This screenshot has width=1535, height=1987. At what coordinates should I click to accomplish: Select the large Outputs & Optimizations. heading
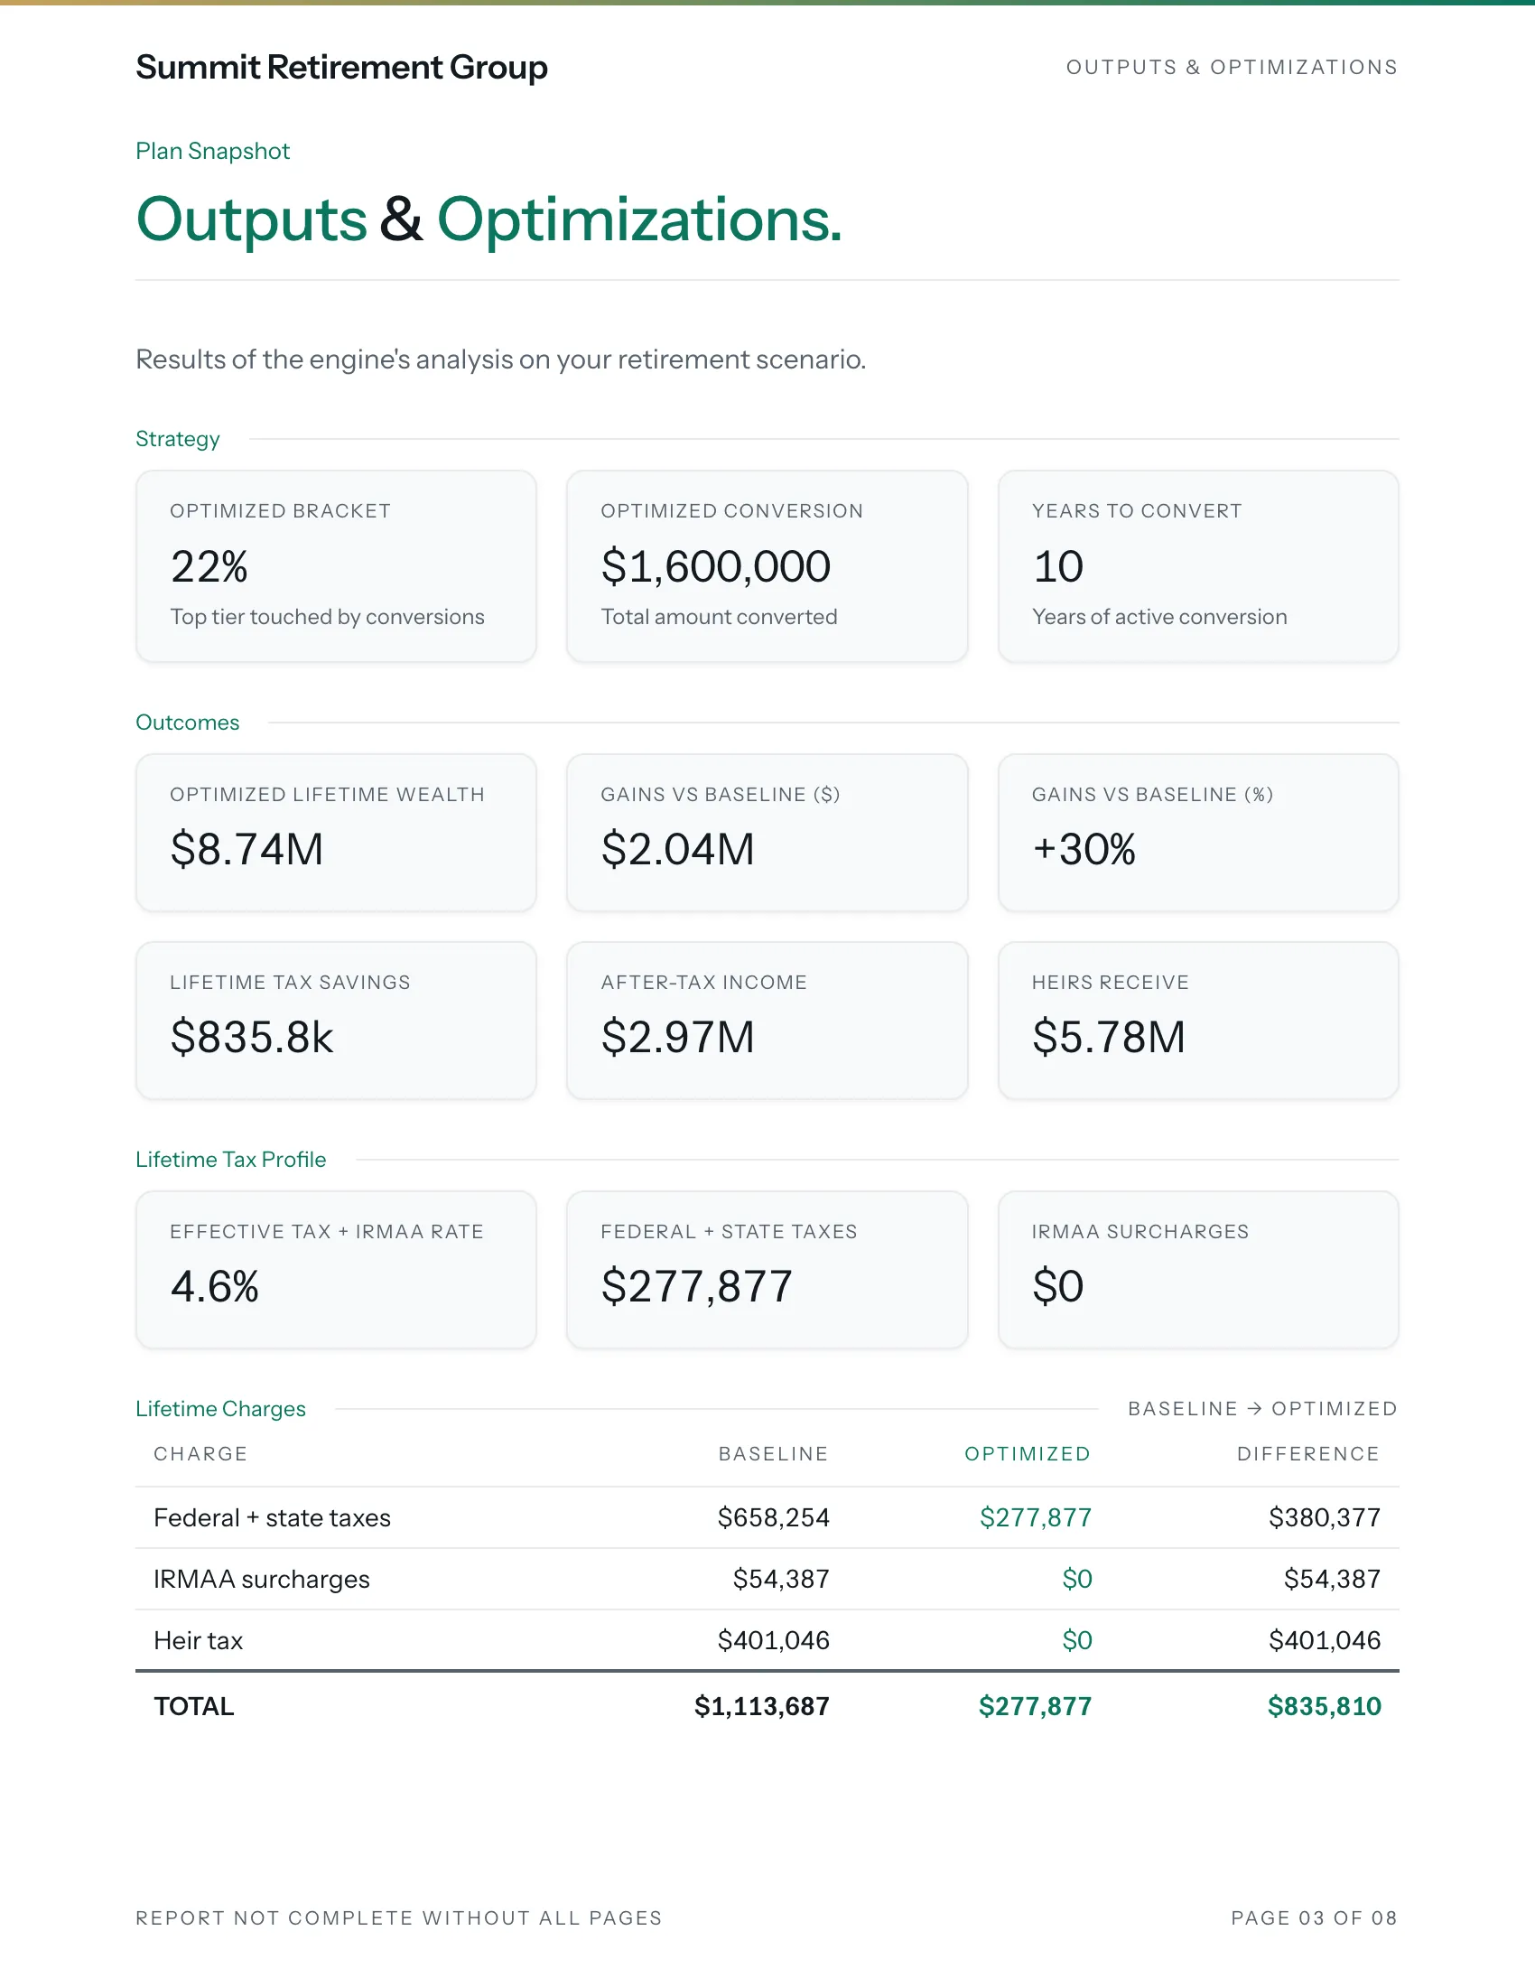pyautogui.click(x=489, y=219)
